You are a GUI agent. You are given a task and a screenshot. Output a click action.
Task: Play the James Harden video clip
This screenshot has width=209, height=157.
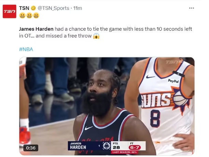pyautogui.click(x=107, y=106)
